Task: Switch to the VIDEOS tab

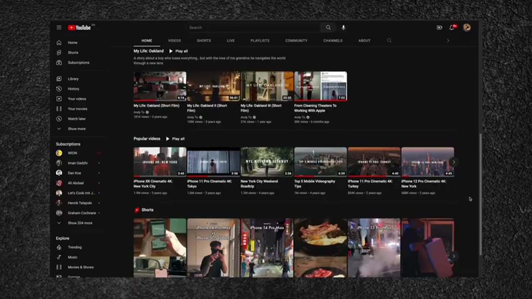Action: click(175, 41)
